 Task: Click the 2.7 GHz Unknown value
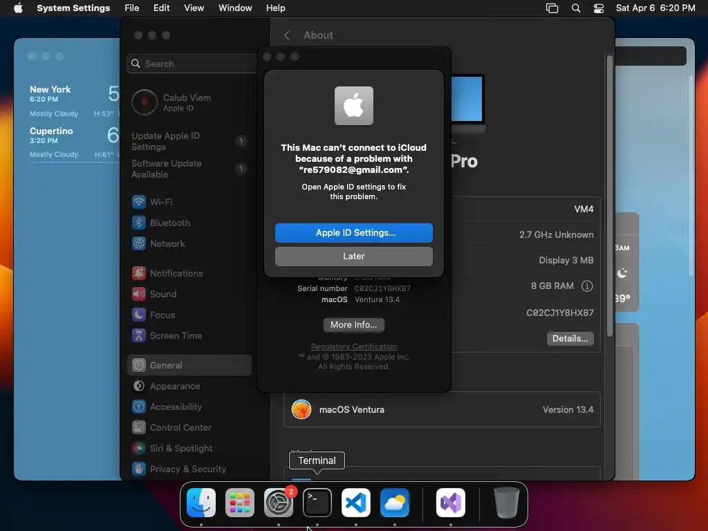(x=557, y=235)
